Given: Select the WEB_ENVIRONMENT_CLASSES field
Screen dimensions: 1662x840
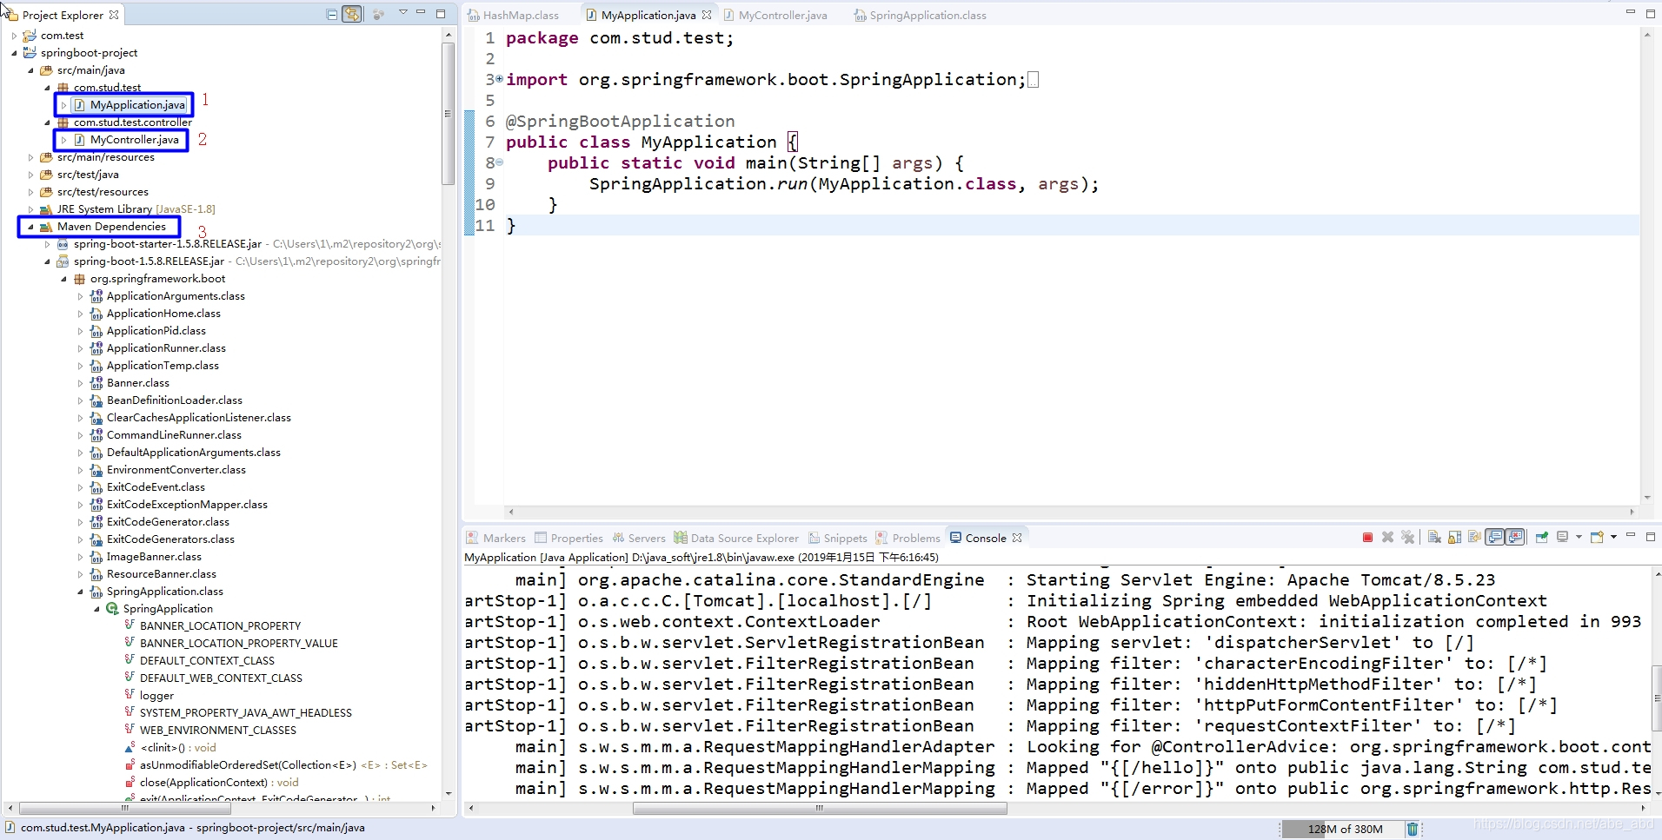Looking at the screenshot, I should click(x=217, y=731).
